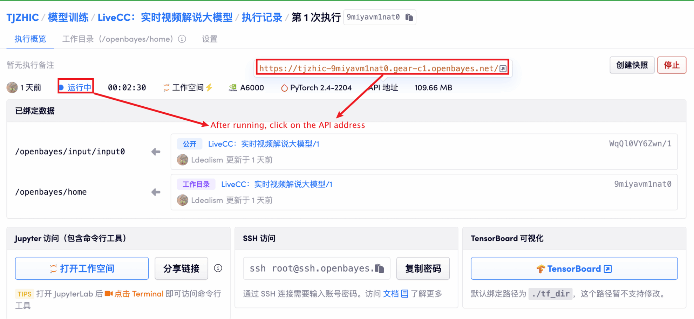Copy the SSH command with clipboard icon
694x319 pixels.
pos(380,268)
